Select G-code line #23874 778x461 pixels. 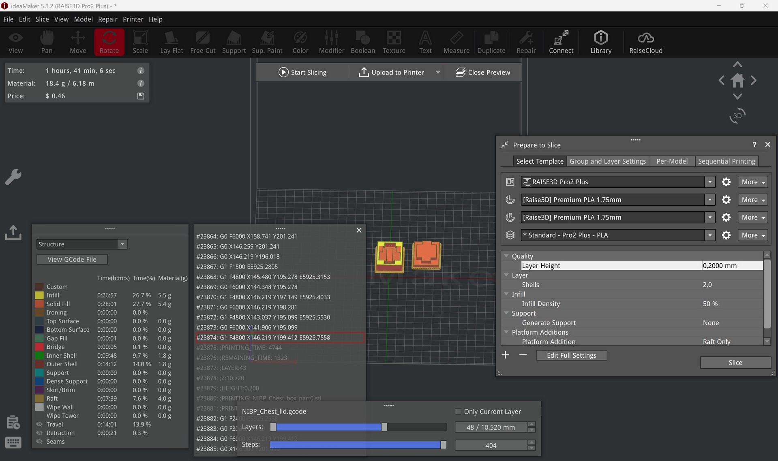tap(280, 337)
